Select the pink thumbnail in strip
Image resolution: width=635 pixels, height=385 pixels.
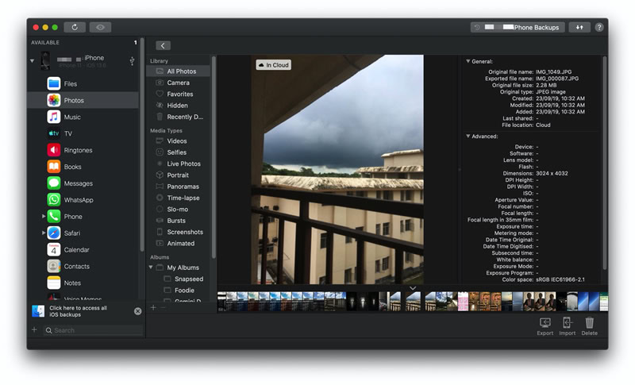coord(463,302)
